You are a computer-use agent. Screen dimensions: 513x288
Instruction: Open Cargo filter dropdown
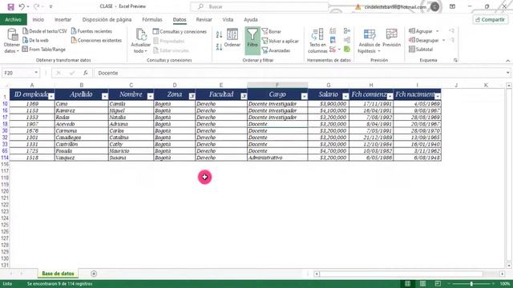click(x=305, y=96)
